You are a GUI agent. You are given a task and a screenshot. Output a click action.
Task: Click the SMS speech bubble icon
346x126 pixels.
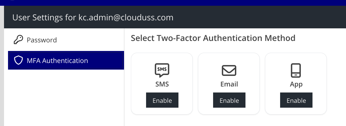[x=162, y=70]
